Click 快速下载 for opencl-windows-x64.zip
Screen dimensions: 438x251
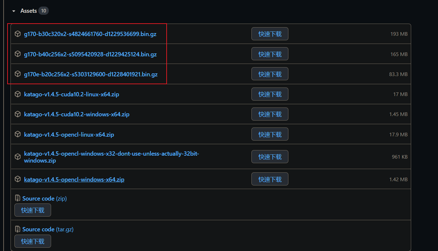(270, 179)
